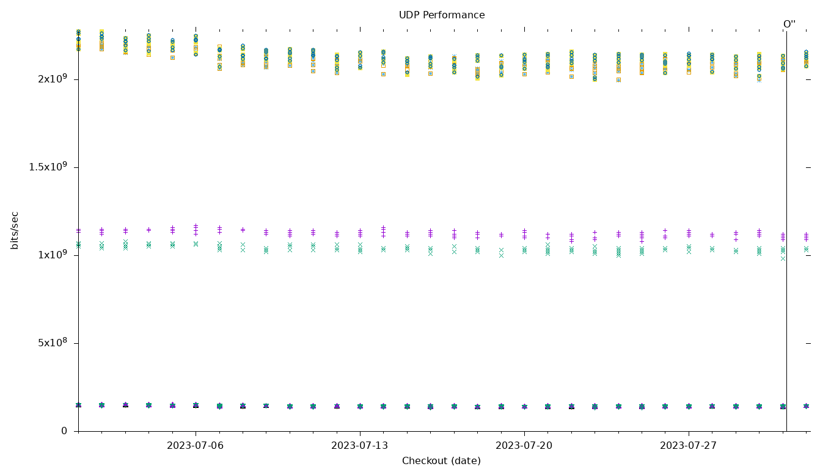Click the Checkout (date) axis title
This screenshot has width=831, height=469.
pyautogui.click(x=441, y=461)
